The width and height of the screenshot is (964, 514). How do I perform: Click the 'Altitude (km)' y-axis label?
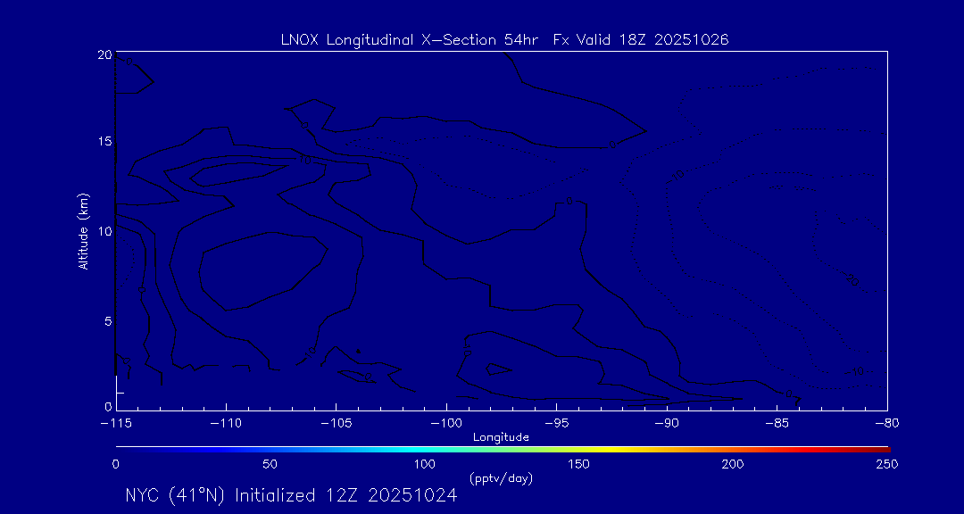pyautogui.click(x=84, y=231)
